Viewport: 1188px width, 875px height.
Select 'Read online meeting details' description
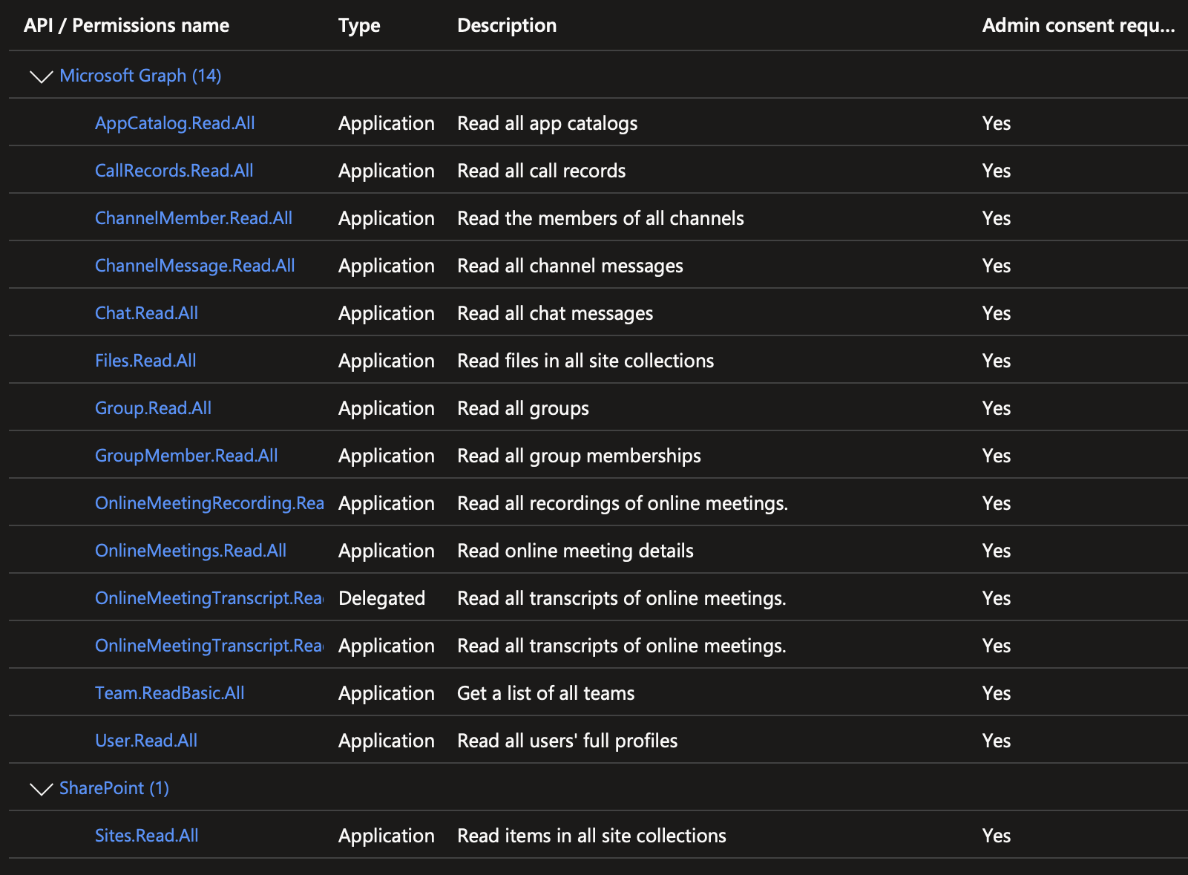click(576, 551)
